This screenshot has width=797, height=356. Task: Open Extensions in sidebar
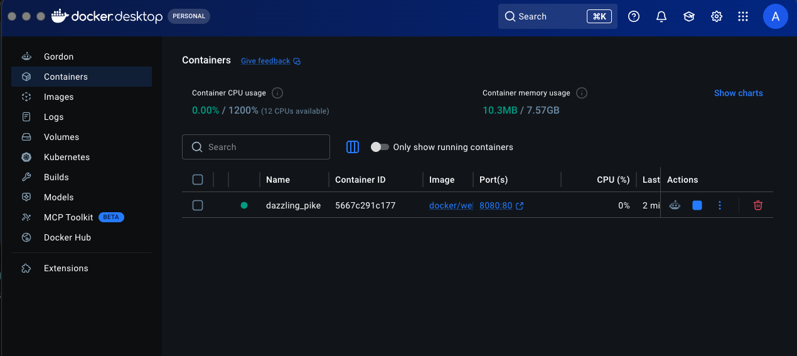tap(82, 268)
